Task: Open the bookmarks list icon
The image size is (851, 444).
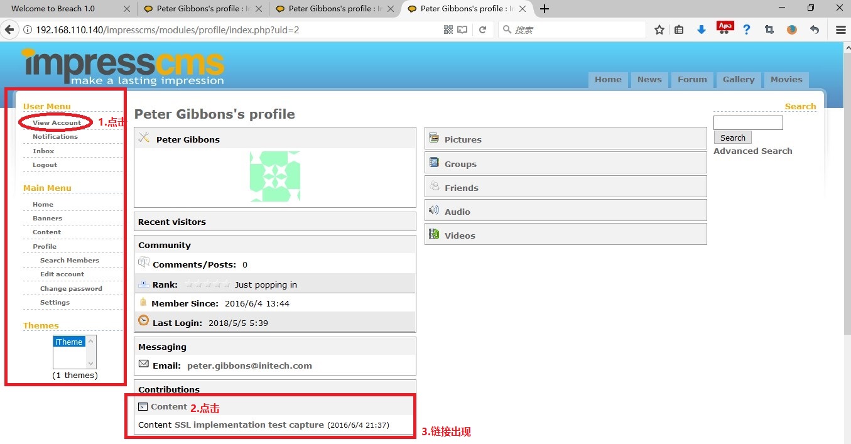Action: coord(679,30)
